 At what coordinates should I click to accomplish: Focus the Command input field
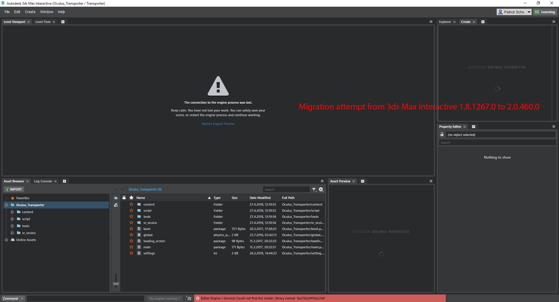click(86, 299)
